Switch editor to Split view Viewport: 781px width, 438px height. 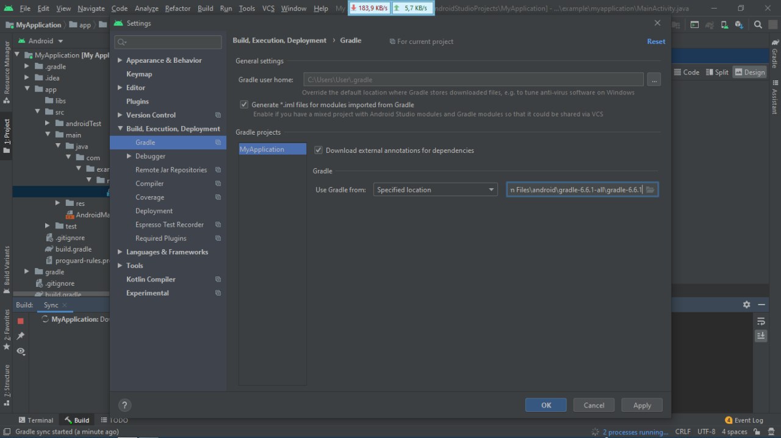coord(717,72)
